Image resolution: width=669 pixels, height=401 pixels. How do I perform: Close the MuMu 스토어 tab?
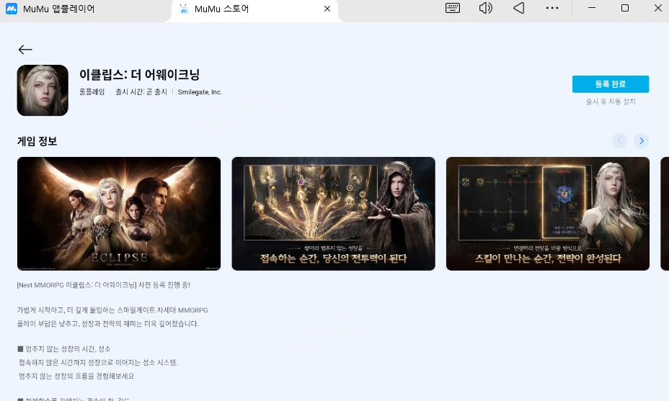[327, 9]
